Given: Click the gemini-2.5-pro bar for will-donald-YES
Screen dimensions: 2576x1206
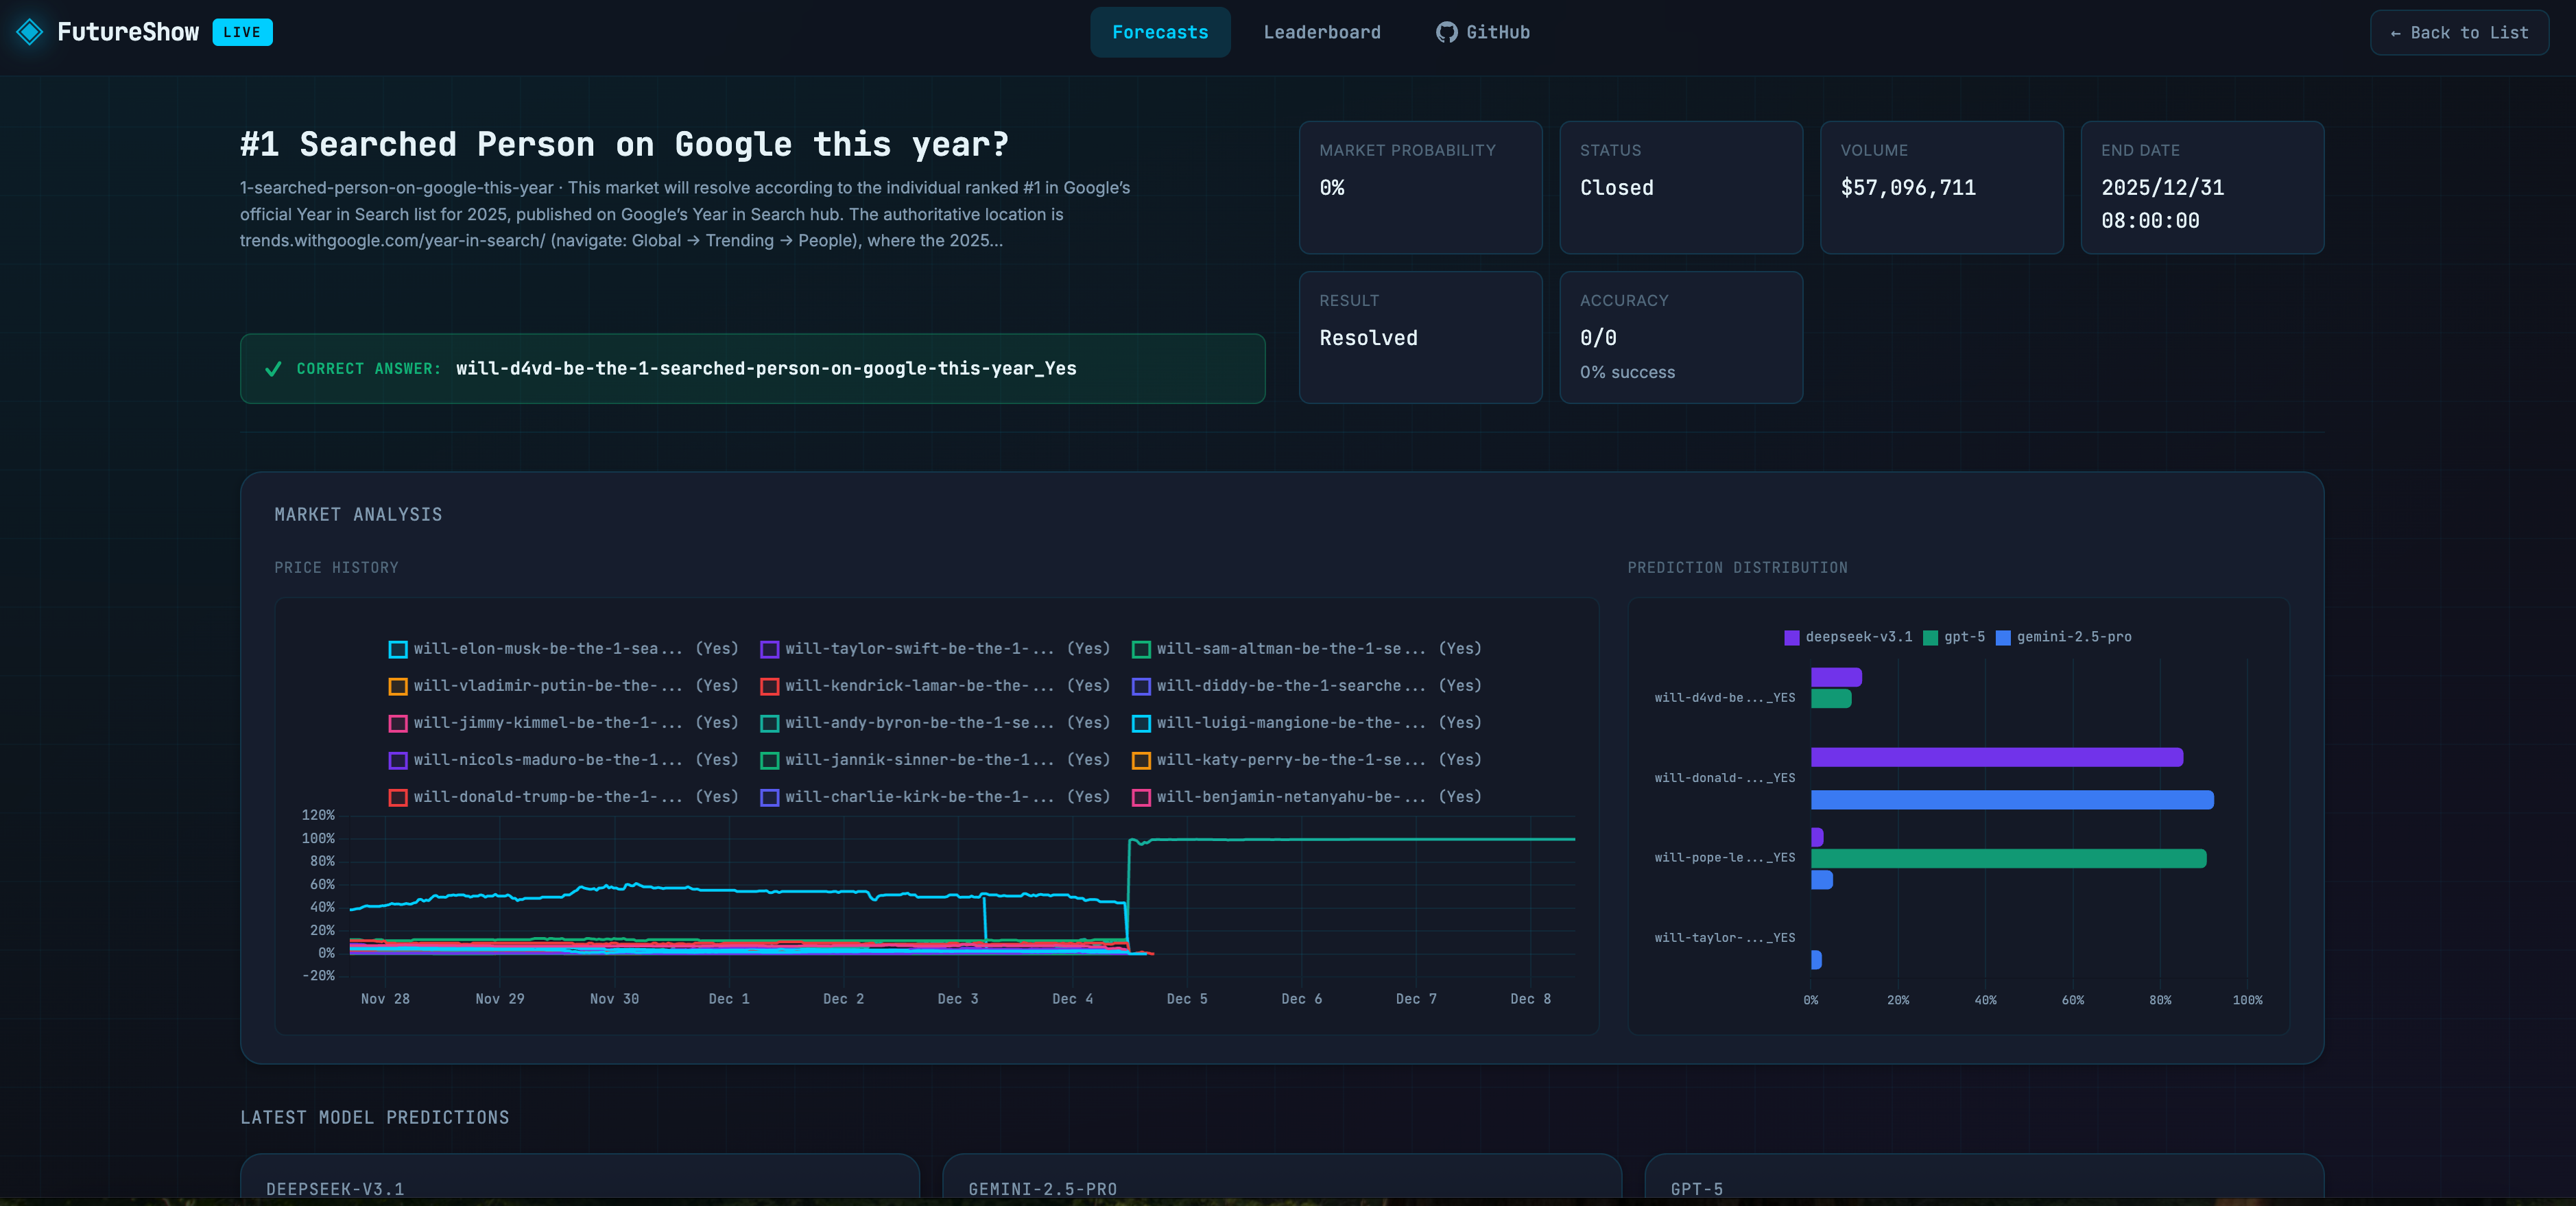Looking at the screenshot, I should (x=2013, y=800).
